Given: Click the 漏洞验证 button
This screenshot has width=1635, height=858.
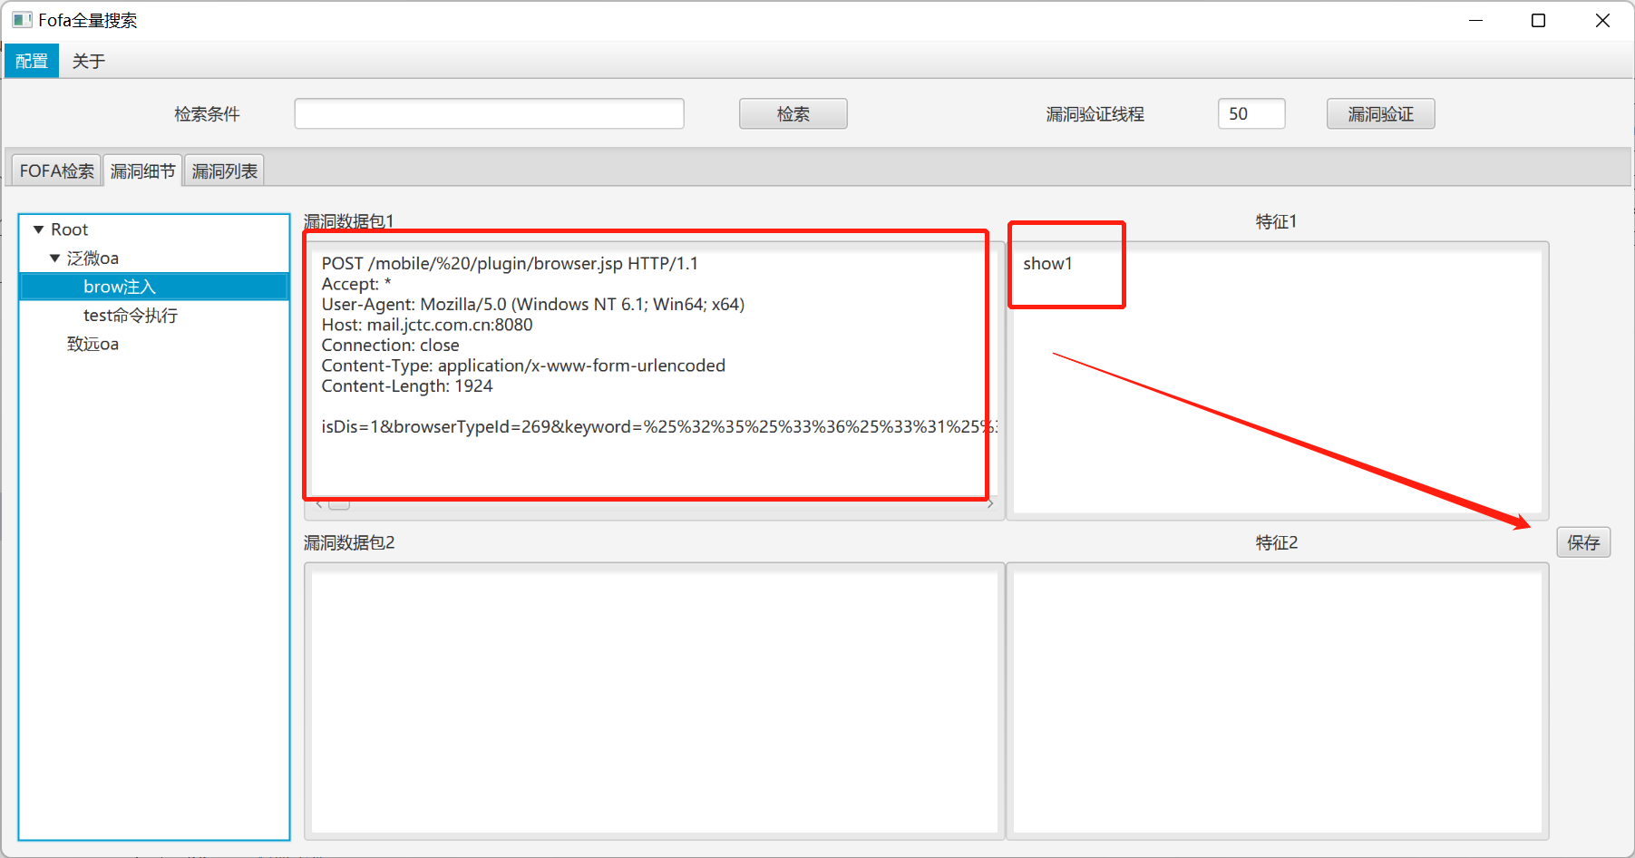Looking at the screenshot, I should pos(1380,113).
